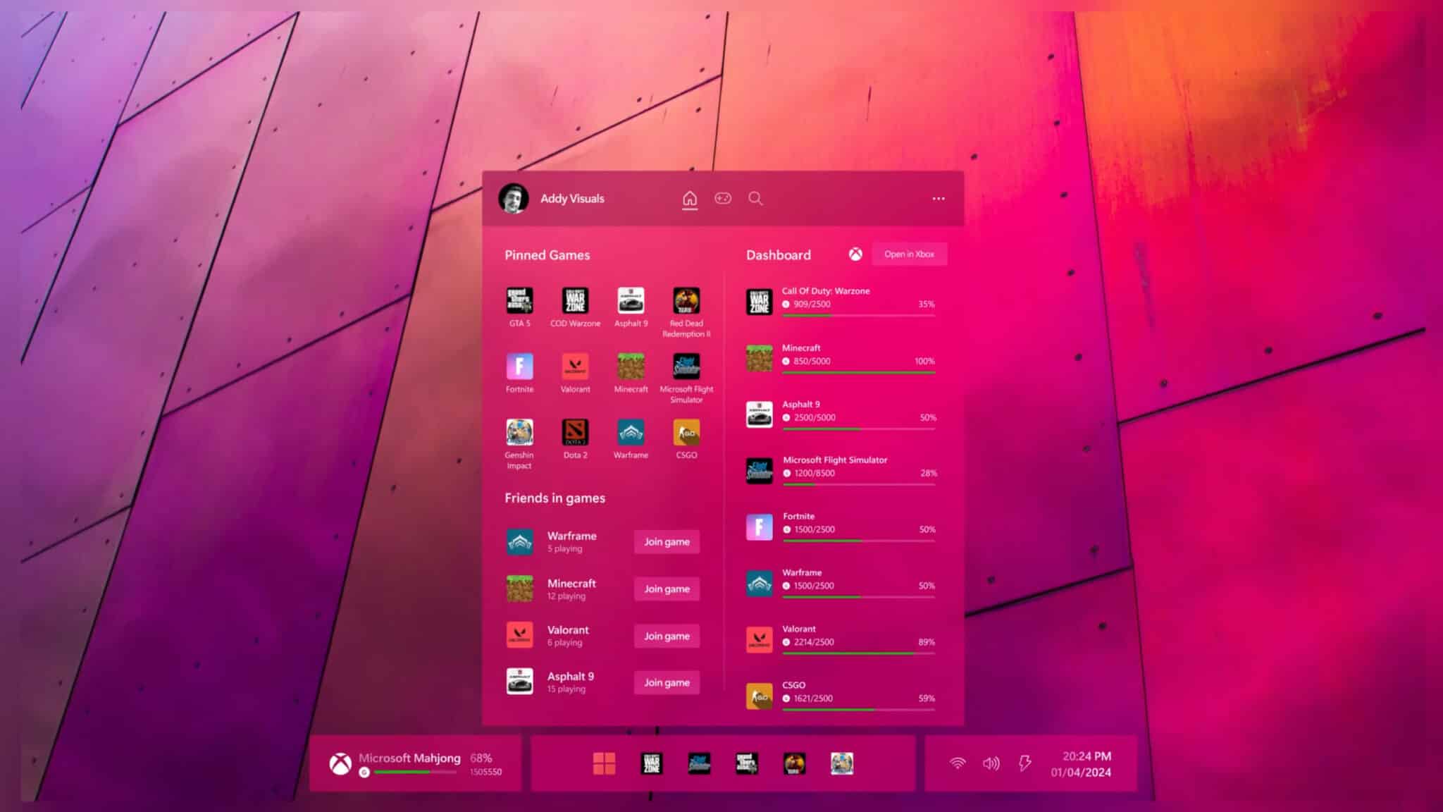Join game with Warframe friends

666,541
